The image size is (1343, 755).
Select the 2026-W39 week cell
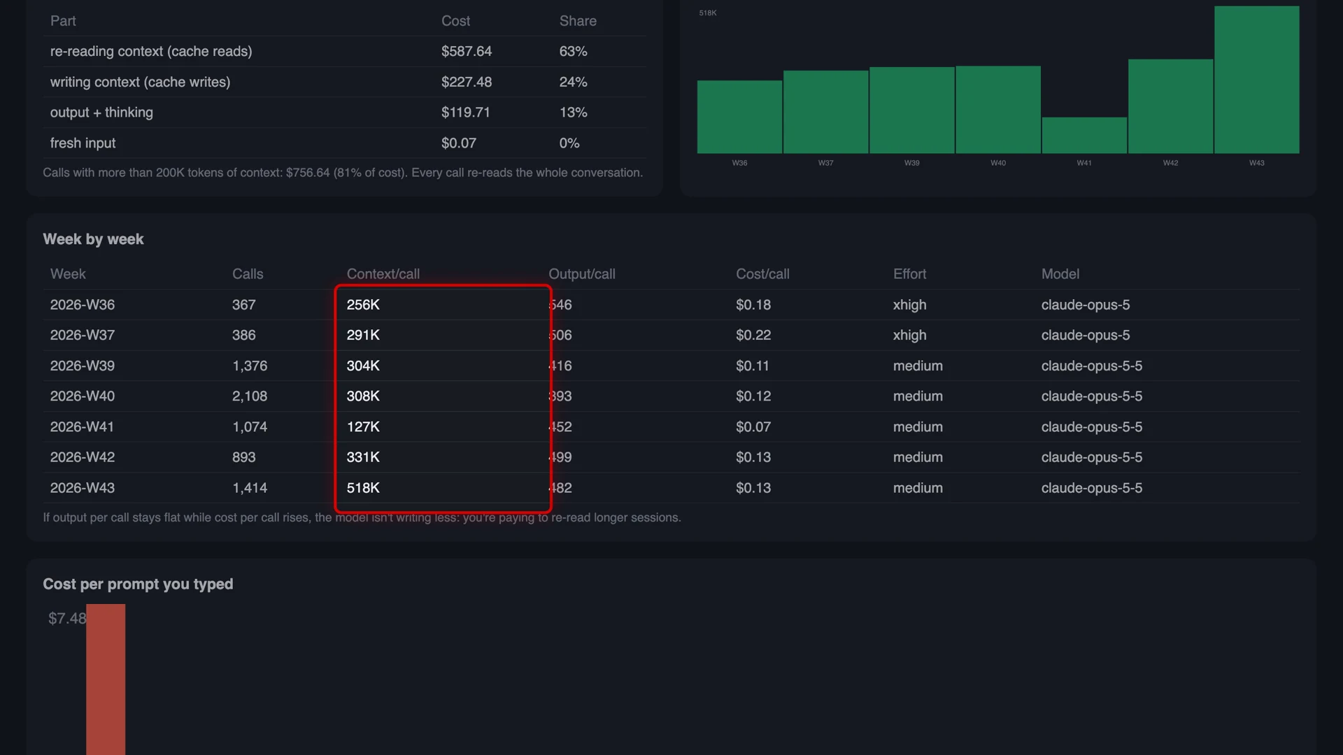(83, 366)
